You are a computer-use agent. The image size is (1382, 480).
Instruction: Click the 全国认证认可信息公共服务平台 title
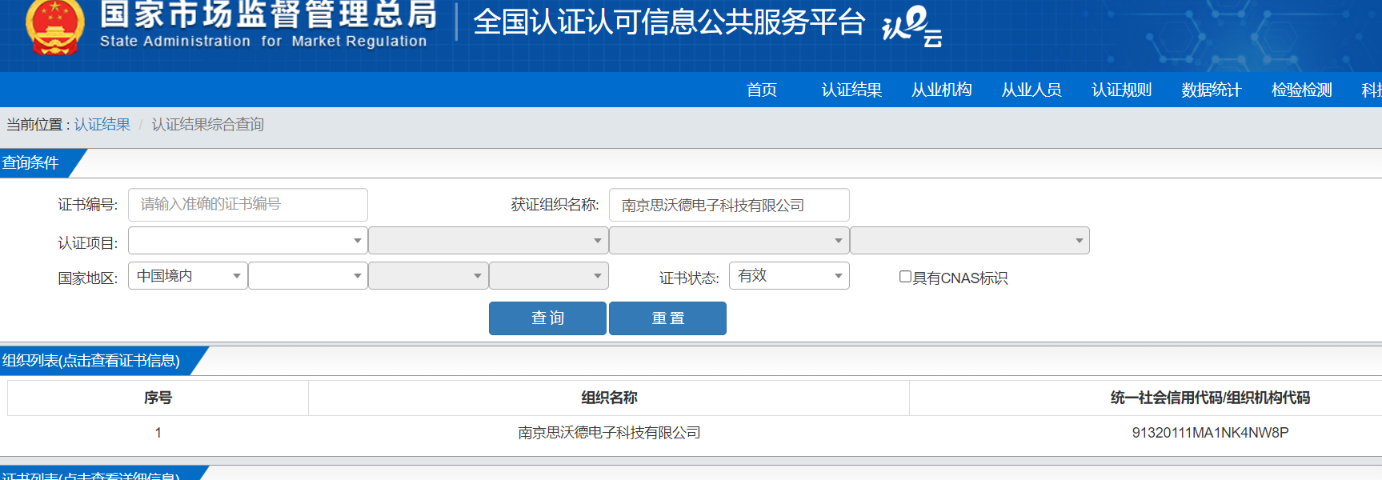tap(669, 22)
